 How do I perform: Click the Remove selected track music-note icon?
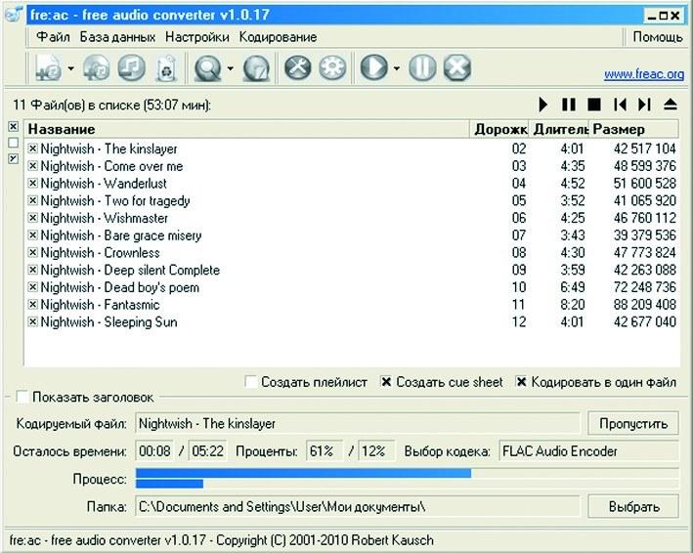coord(131,68)
